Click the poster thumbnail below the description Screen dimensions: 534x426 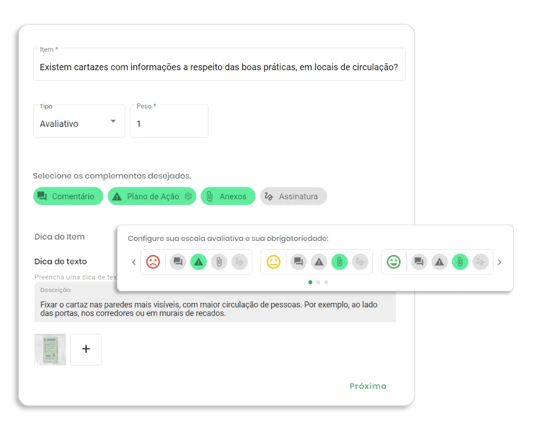click(50, 349)
